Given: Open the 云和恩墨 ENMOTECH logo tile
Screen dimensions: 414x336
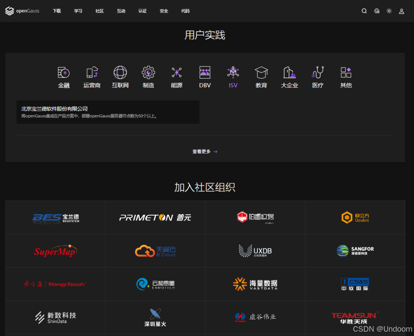Looking at the screenshot, I should pos(155,284).
